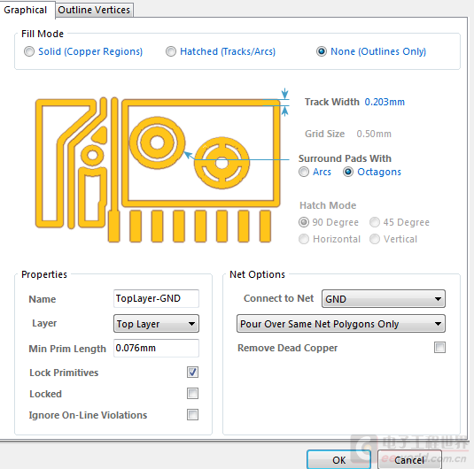Switch to the Outline Vertices tab
474x469 pixels.
coord(94,10)
